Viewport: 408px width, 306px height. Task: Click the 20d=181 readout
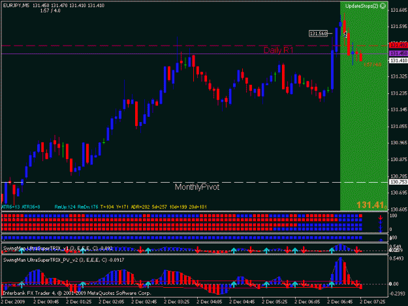coord(198,207)
